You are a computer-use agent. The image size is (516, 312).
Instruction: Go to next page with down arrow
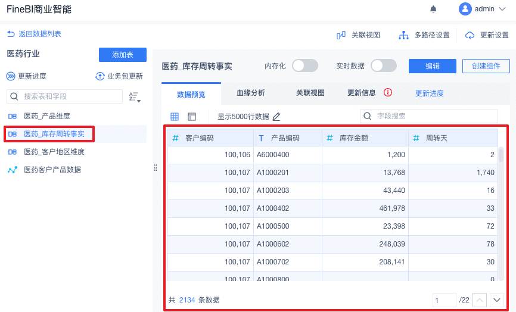click(497, 300)
